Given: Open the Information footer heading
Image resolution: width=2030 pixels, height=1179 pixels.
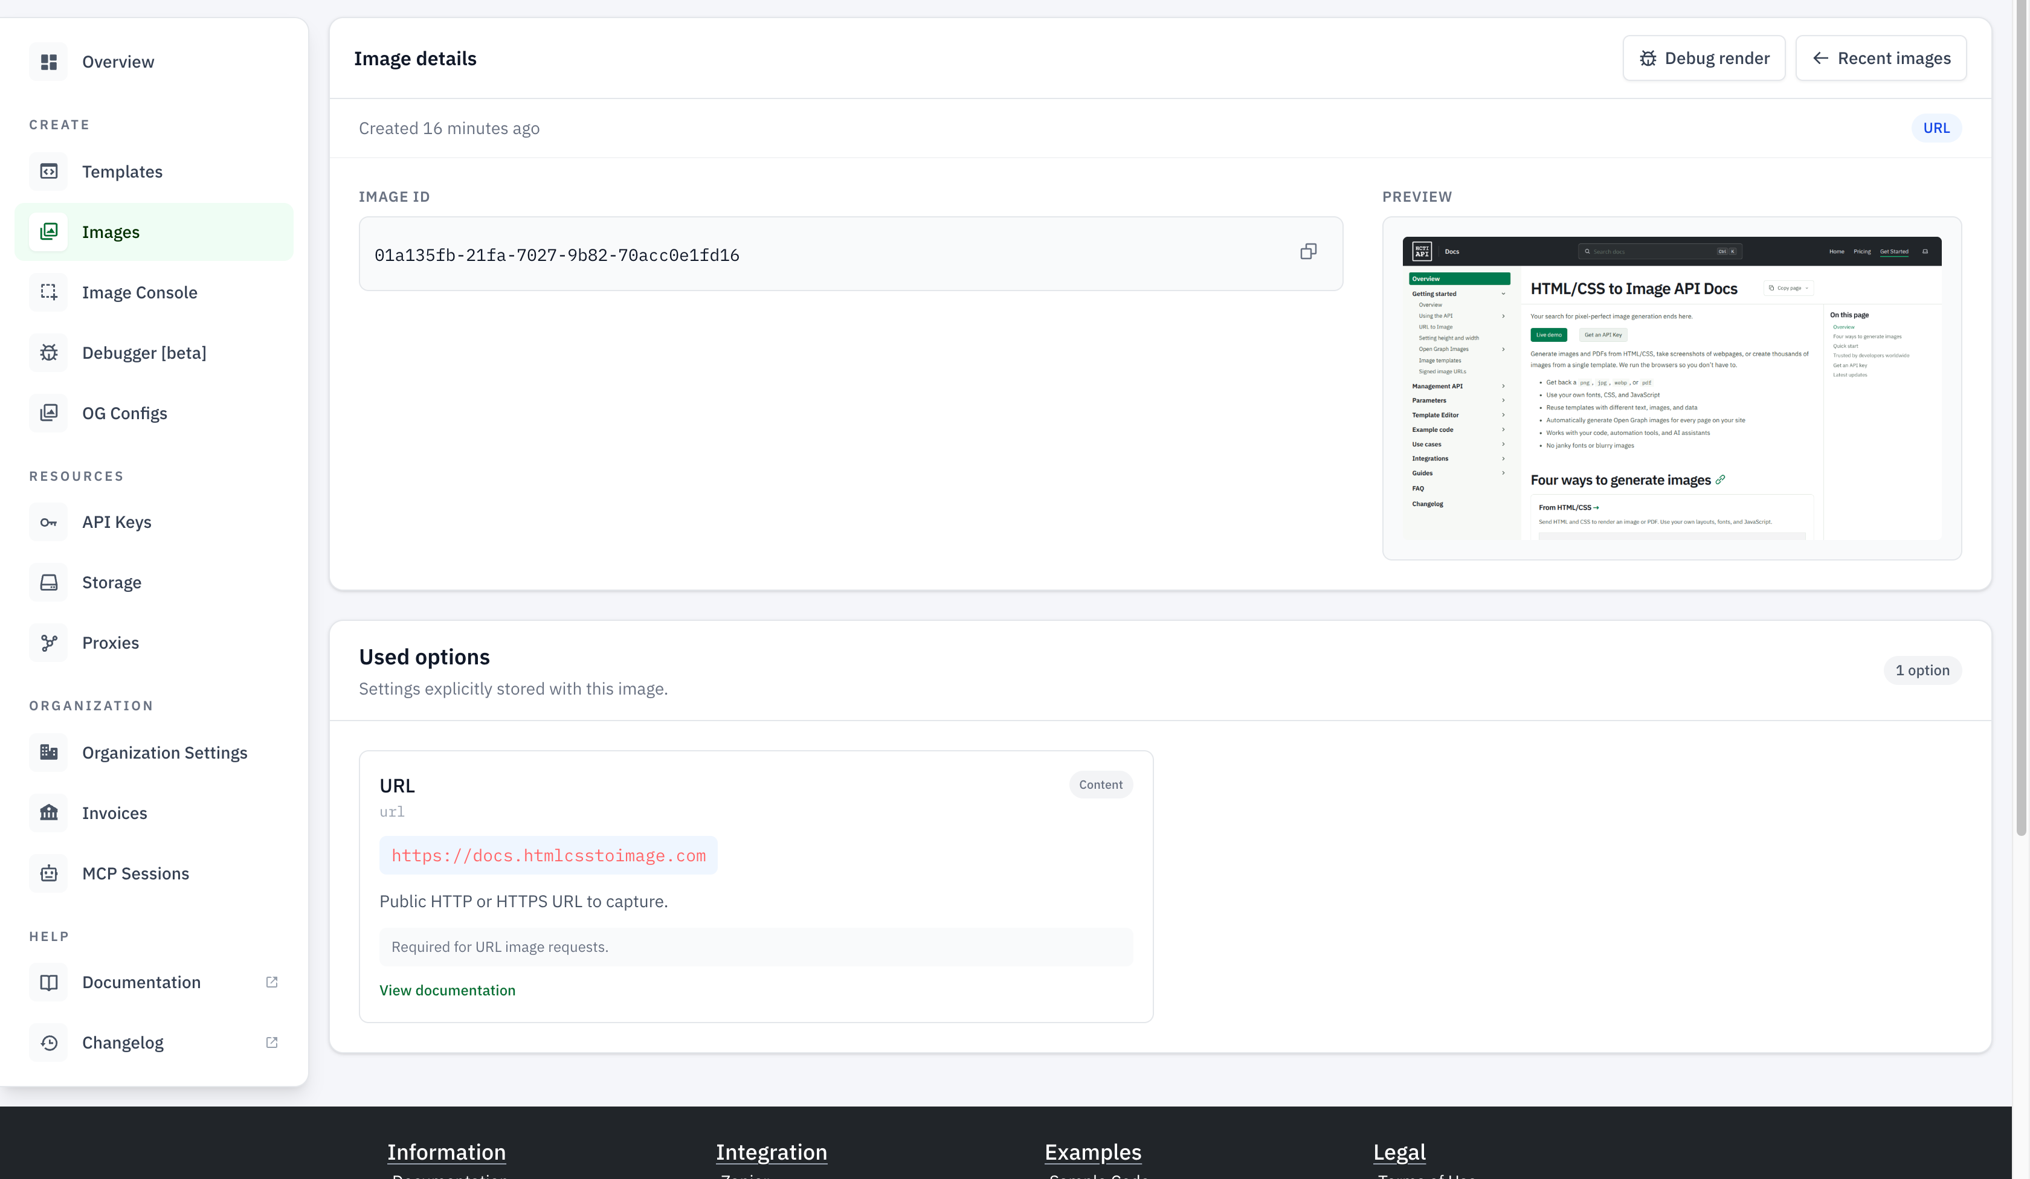Looking at the screenshot, I should click(446, 1152).
